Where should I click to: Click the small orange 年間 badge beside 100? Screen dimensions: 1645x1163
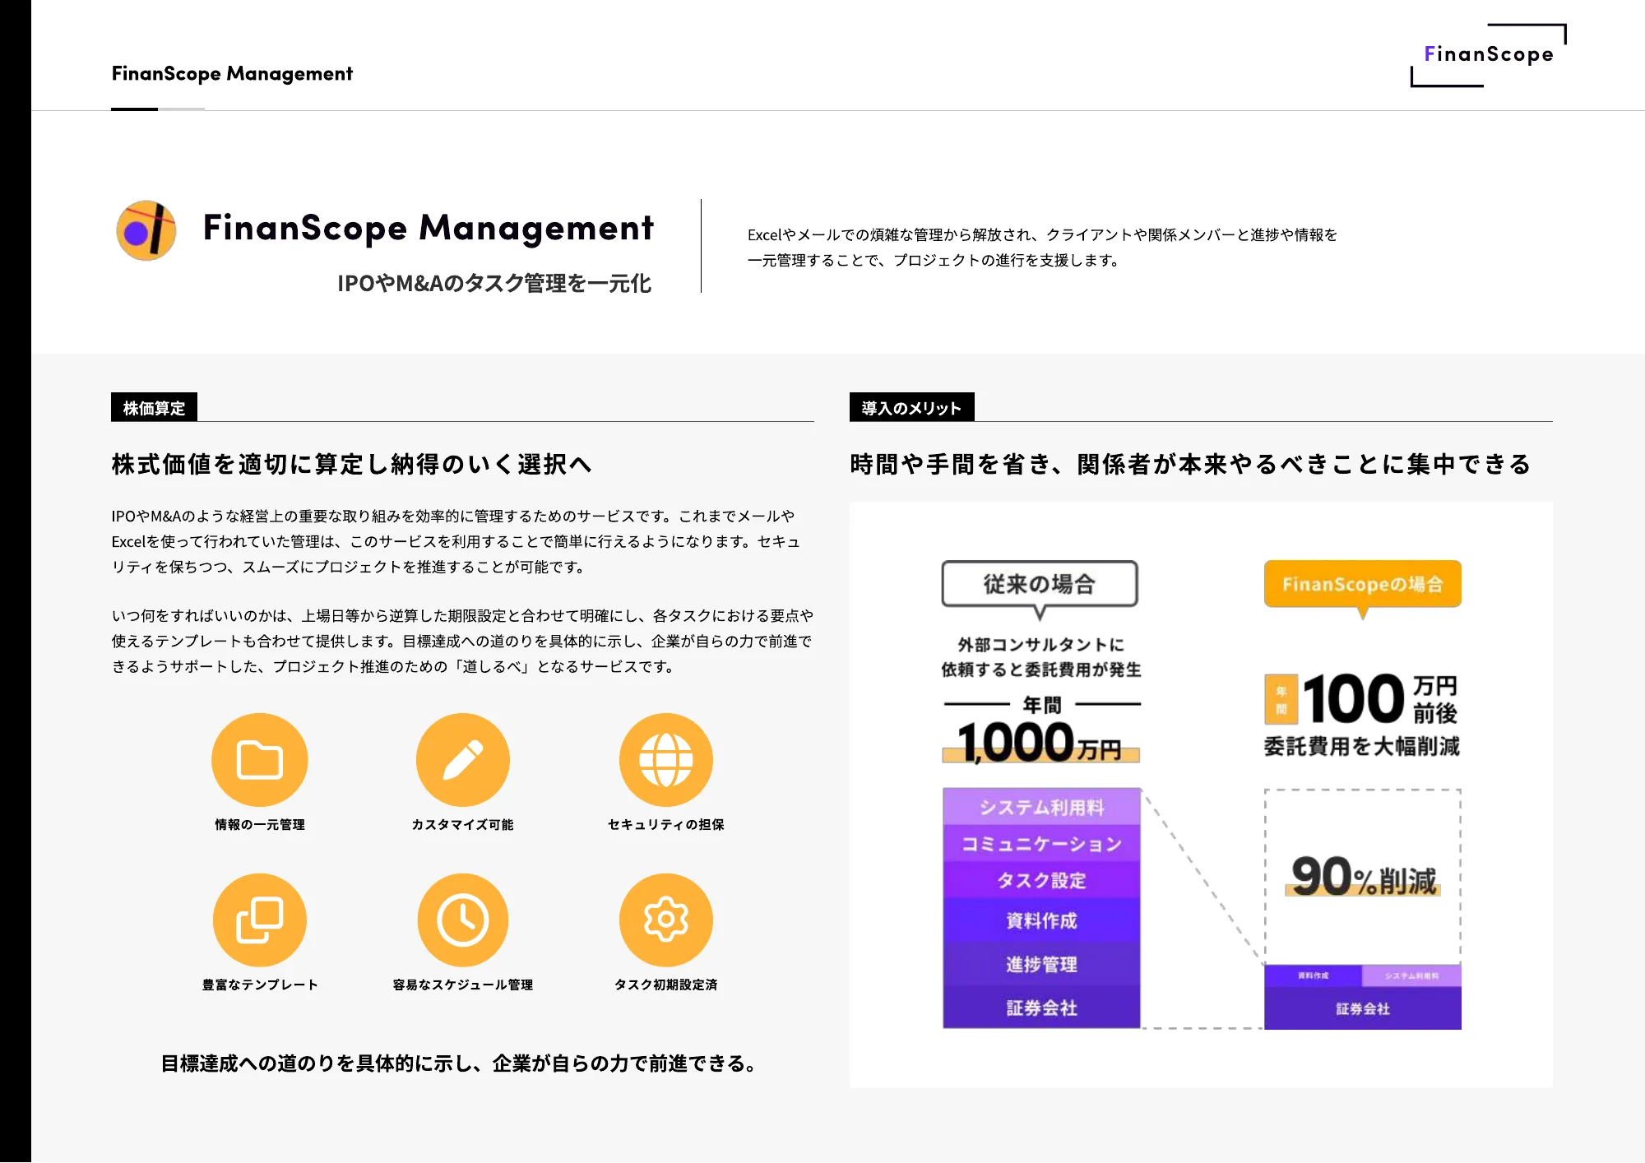click(x=1281, y=699)
